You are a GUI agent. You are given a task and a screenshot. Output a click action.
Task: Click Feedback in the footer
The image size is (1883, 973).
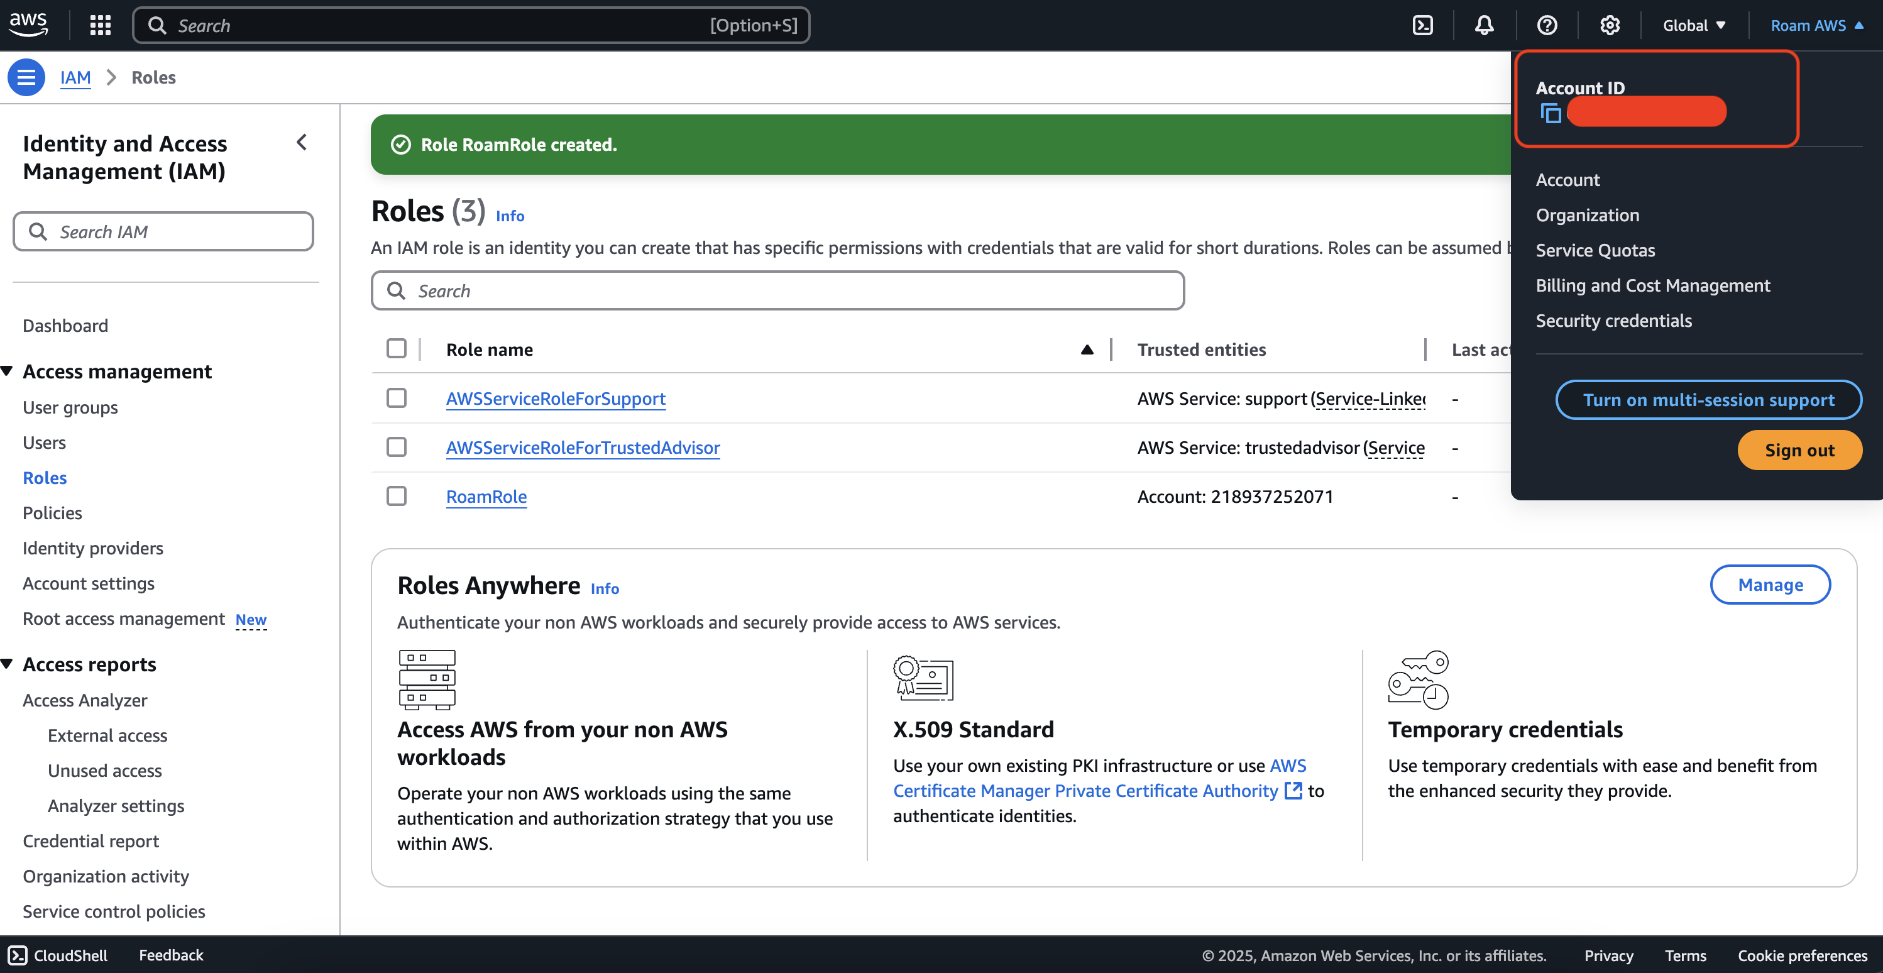(x=171, y=955)
